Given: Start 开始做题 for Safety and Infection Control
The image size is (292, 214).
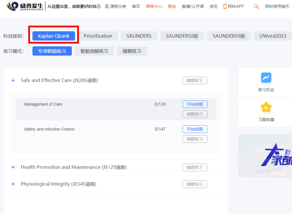Looking at the screenshot, I should pyautogui.click(x=195, y=129).
